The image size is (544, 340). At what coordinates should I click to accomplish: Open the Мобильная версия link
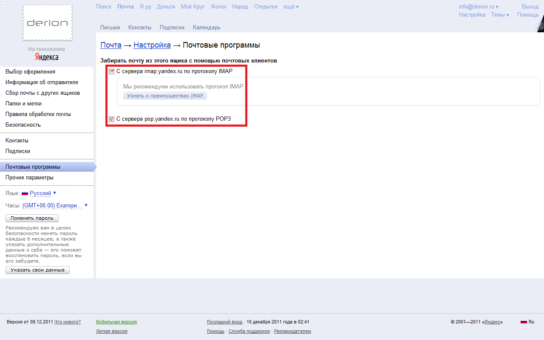click(116, 322)
